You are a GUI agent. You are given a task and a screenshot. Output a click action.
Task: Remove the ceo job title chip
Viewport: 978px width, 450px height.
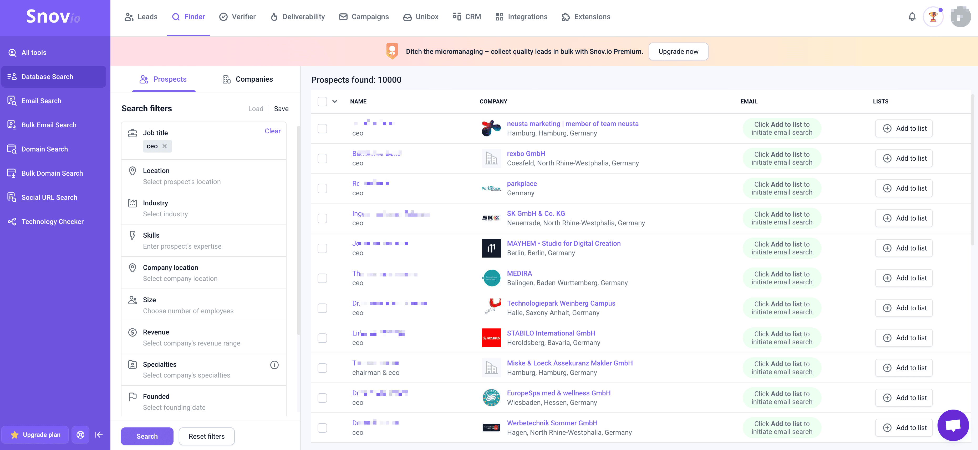165,146
